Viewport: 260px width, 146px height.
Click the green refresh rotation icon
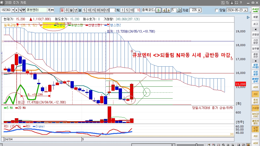point(158,10)
